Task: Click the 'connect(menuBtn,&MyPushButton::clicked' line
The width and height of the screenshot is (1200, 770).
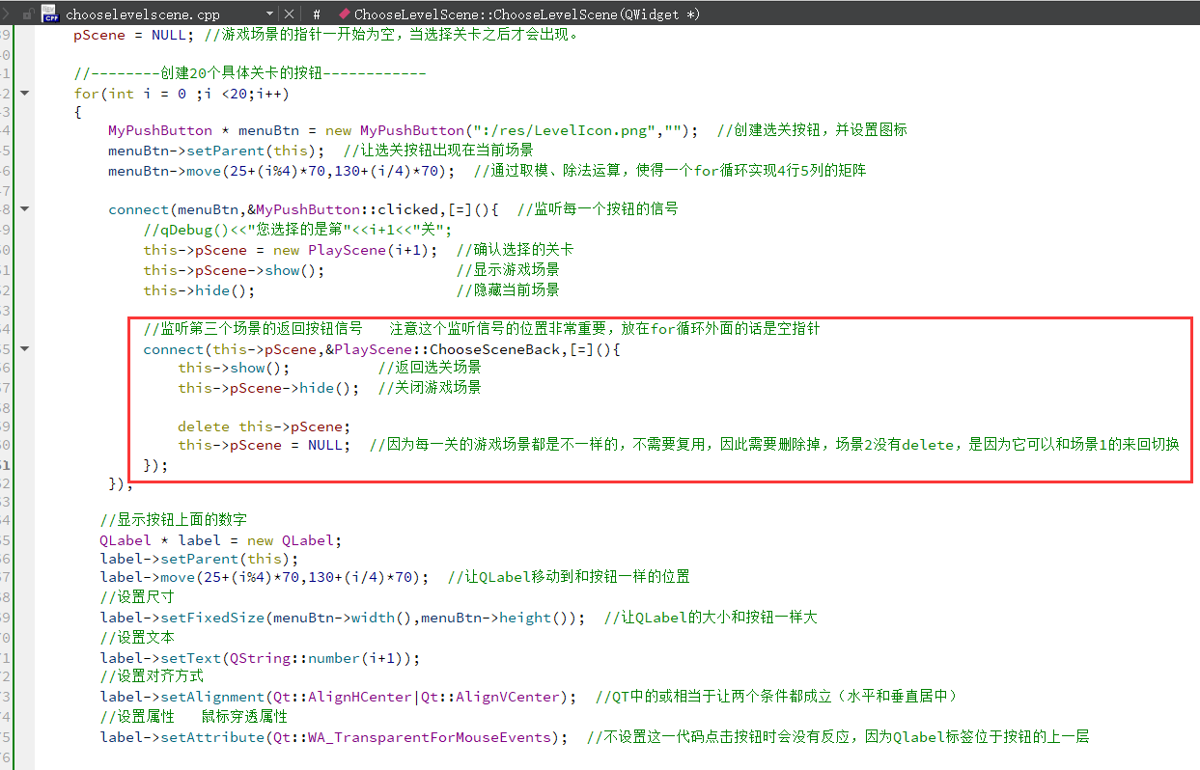Action: coord(393,209)
